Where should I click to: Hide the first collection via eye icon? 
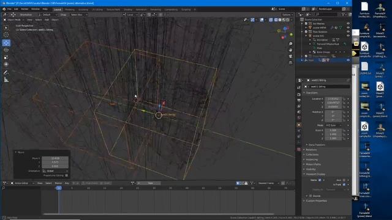click(x=348, y=23)
